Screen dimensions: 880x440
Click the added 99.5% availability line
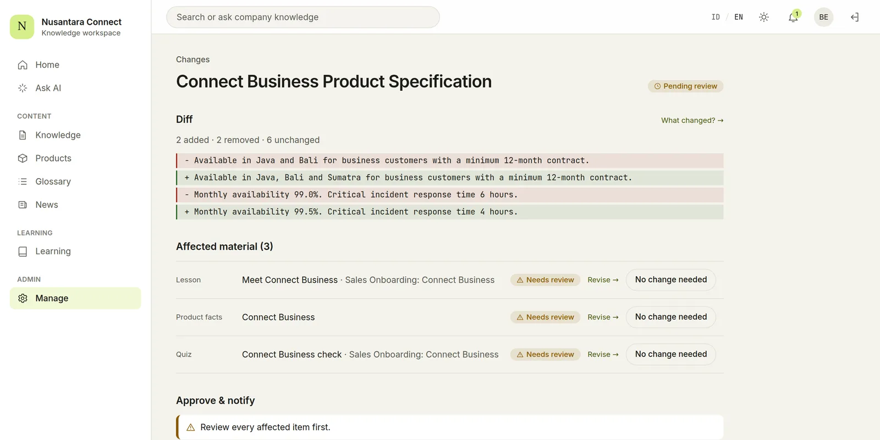[x=449, y=212]
